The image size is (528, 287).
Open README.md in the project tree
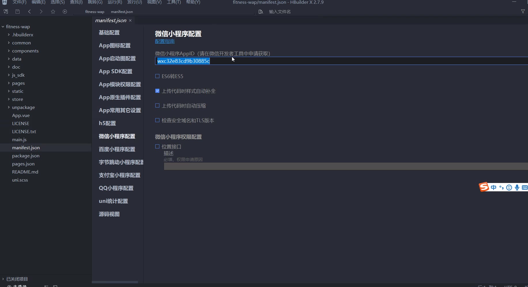[25, 172]
